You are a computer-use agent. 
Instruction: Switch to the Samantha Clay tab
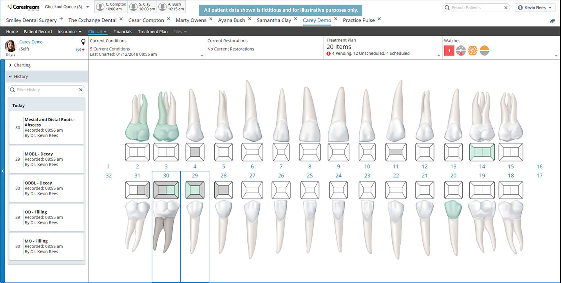[x=274, y=20]
